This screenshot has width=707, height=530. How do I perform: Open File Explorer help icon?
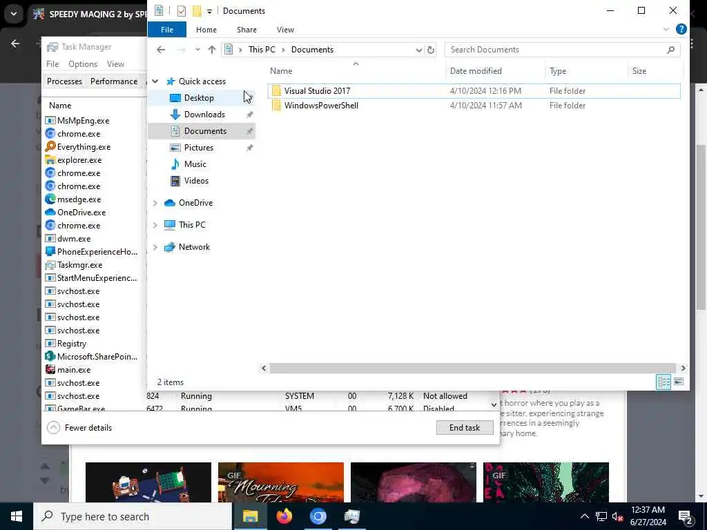(681, 29)
